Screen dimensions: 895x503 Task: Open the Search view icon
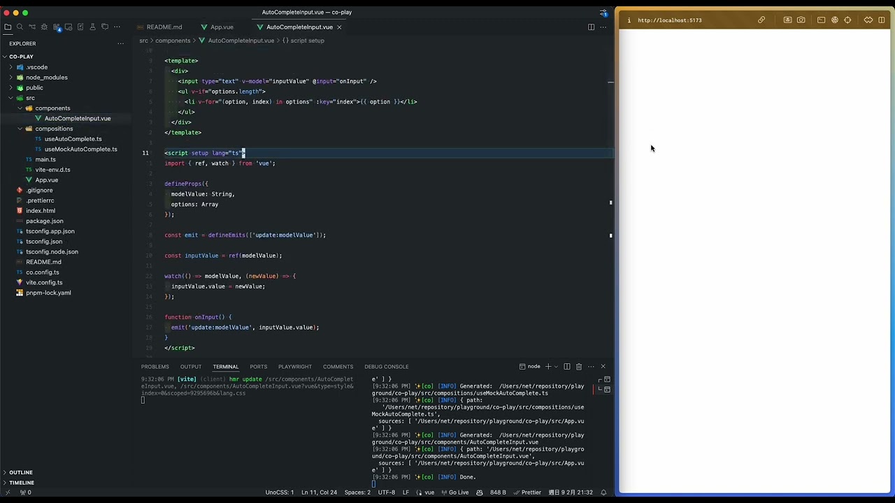20,27
